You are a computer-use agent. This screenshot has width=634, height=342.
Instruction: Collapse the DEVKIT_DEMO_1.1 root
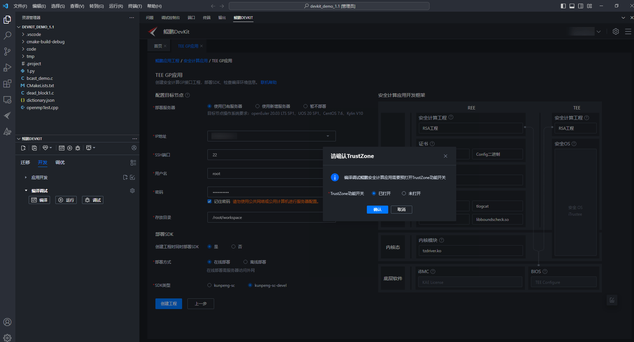tap(19, 27)
